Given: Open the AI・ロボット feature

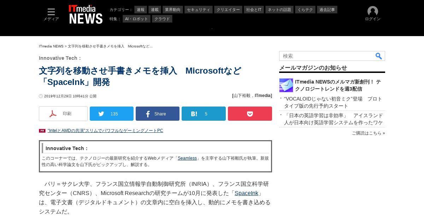Looking at the screenshot, I should pos(136,19).
